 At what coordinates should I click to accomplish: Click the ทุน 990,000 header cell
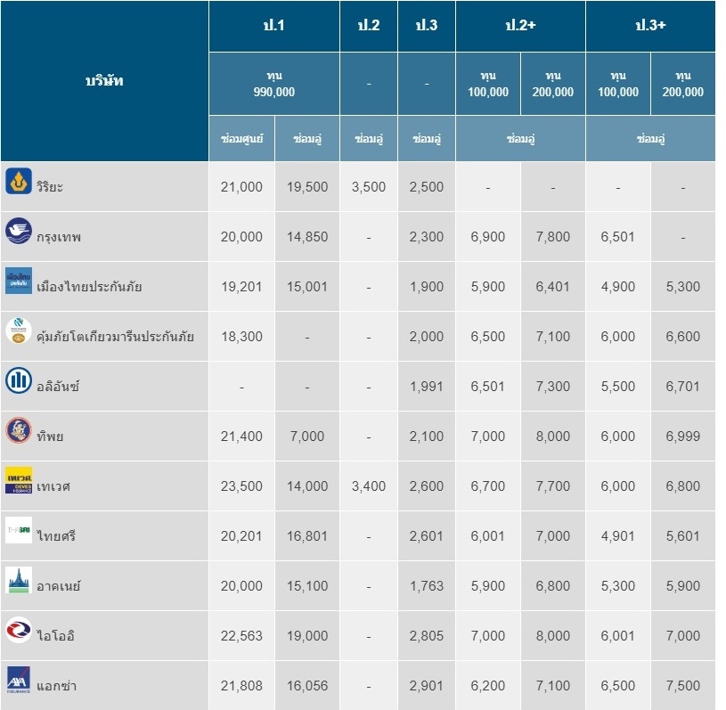tap(274, 84)
